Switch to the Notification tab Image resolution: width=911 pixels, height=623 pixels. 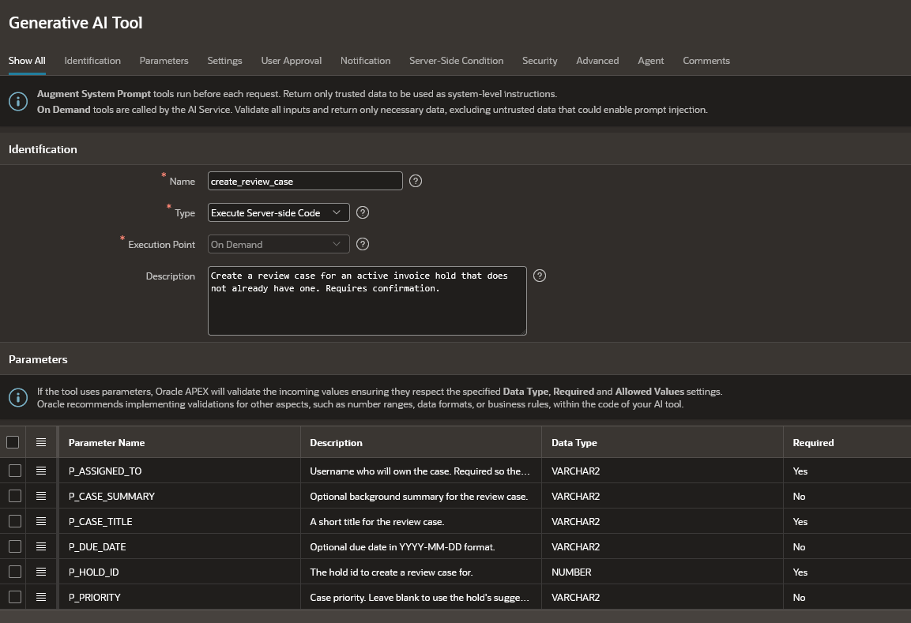tap(366, 60)
